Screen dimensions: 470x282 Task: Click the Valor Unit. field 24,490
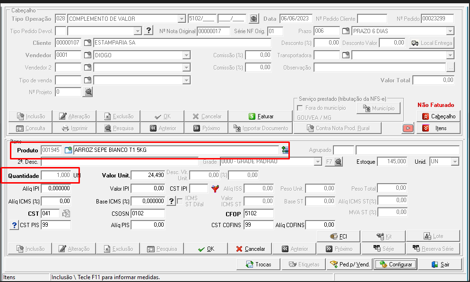coord(148,175)
